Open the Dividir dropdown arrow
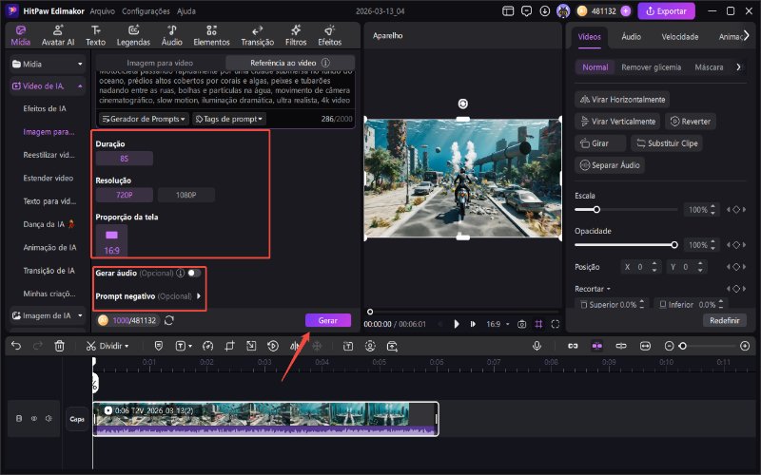 (x=127, y=346)
